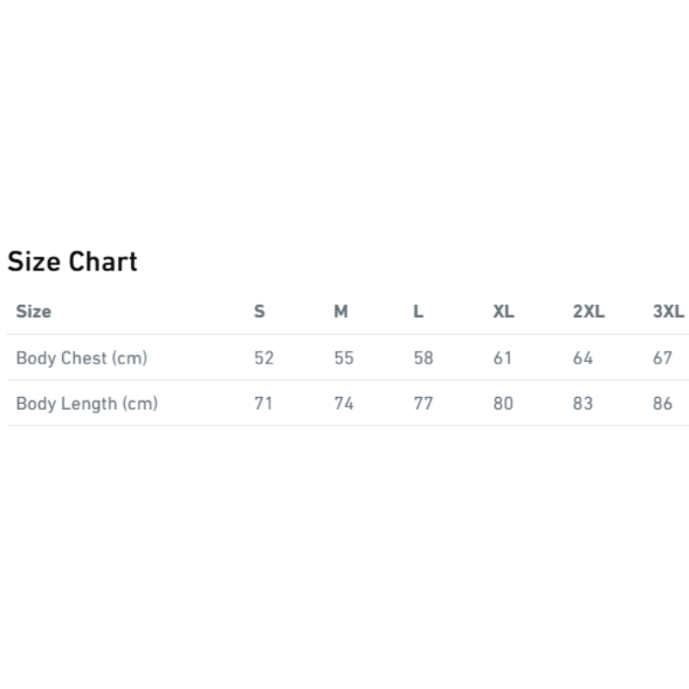The height and width of the screenshot is (689, 689).
Task: Select length value 74 for size M
Action: tap(344, 402)
